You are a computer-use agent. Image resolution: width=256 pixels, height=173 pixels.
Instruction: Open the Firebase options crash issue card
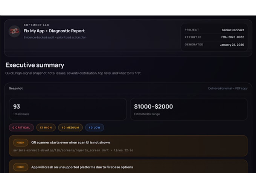(x=128, y=166)
